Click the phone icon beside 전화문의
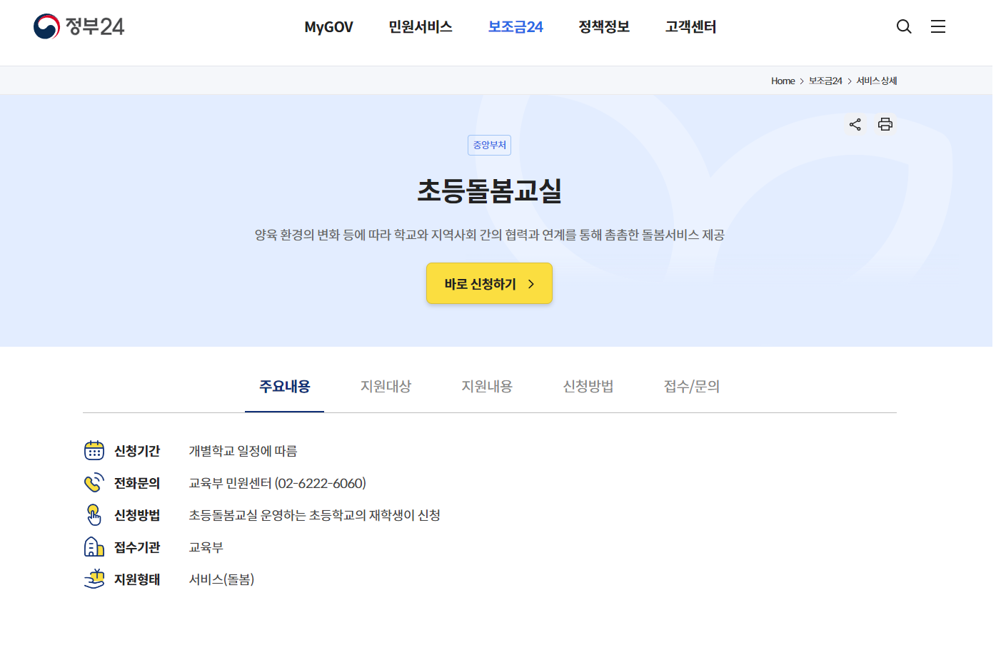The width and height of the screenshot is (996, 645). click(x=95, y=482)
